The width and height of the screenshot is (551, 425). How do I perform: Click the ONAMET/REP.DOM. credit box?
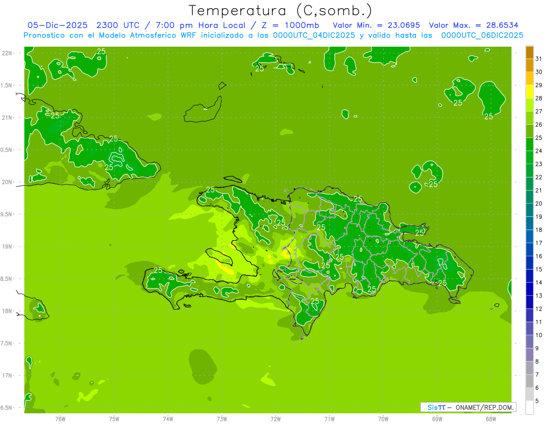pos(468,407)
